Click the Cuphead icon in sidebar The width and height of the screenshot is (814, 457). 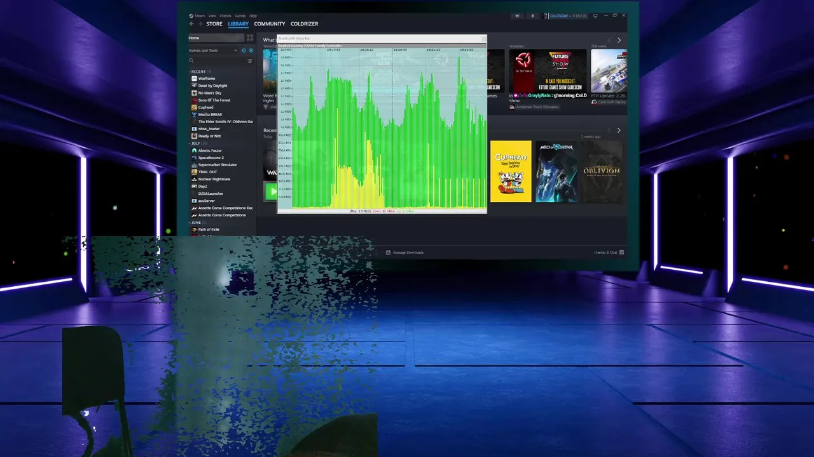194,107
